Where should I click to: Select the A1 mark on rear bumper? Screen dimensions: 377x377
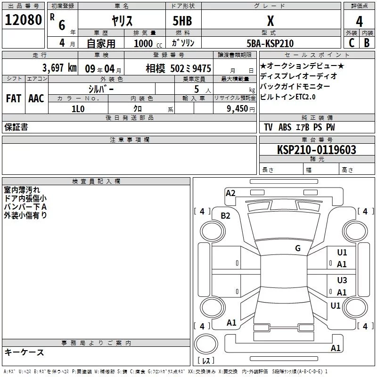[x=336, y=348]
